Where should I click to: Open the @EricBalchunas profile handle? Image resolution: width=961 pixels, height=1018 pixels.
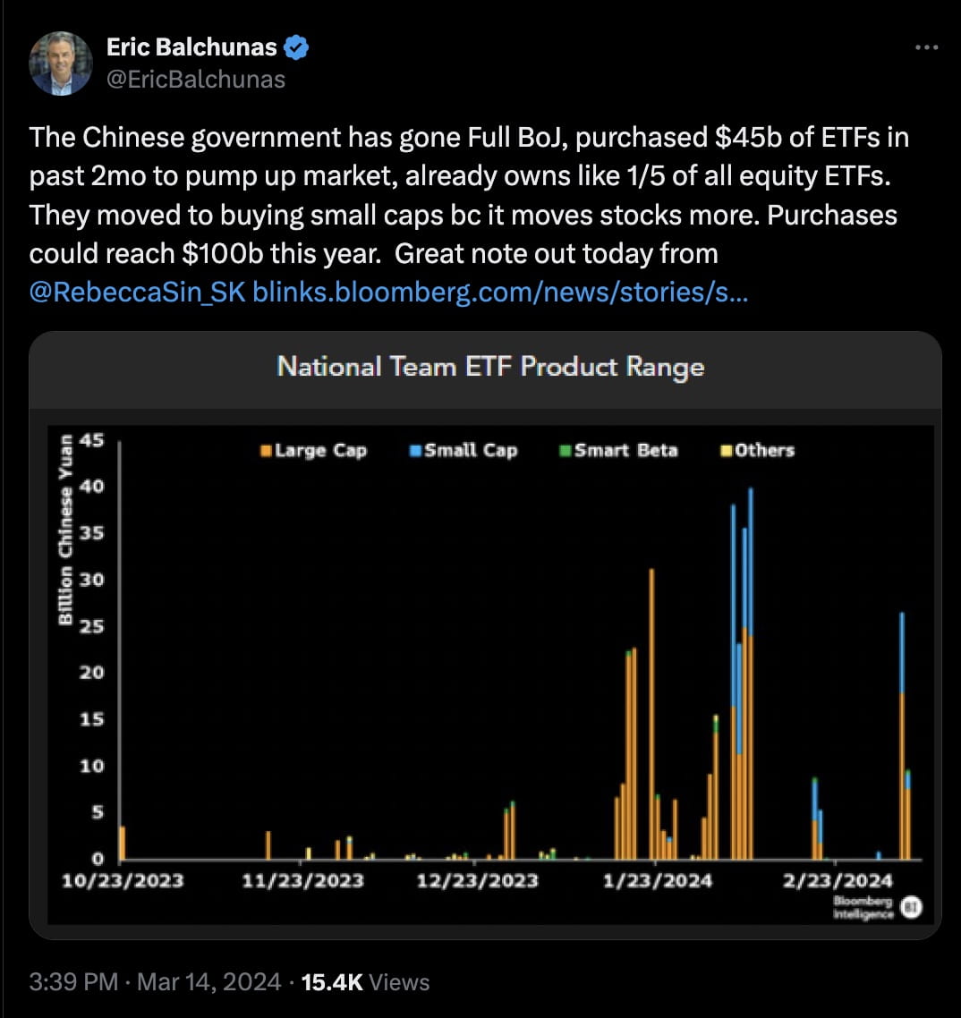tap(196, 79)
